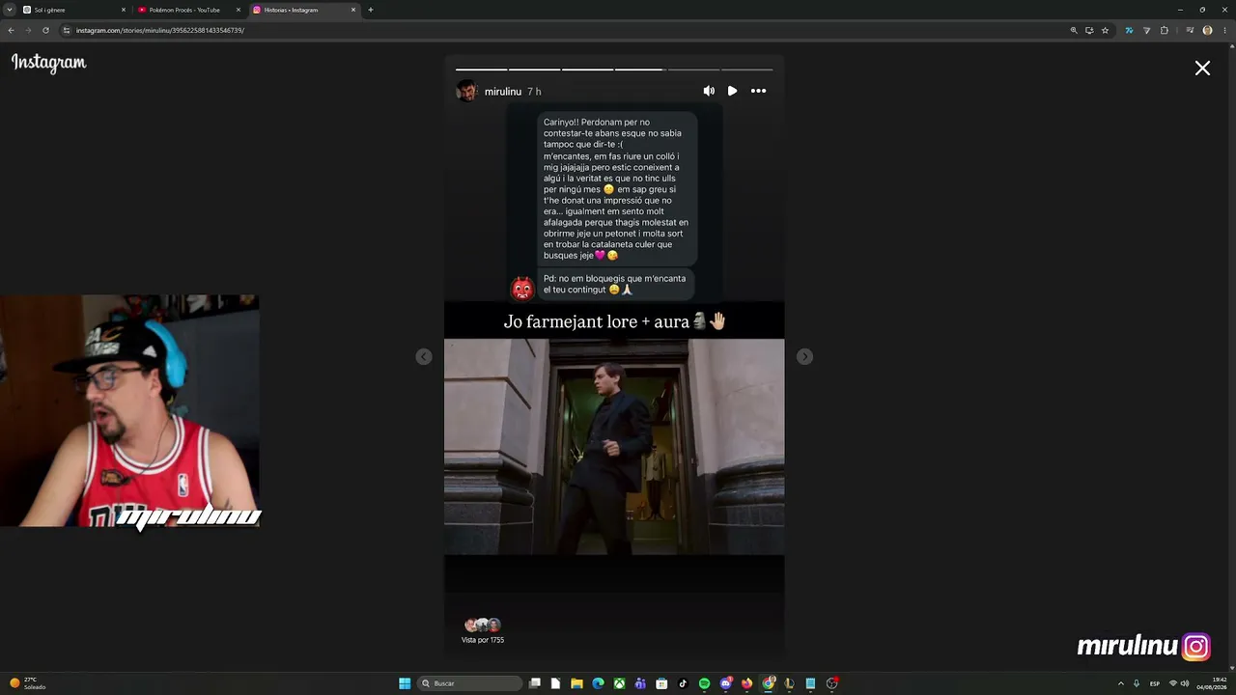Go back to the previous story arrow

coord(424,357)
